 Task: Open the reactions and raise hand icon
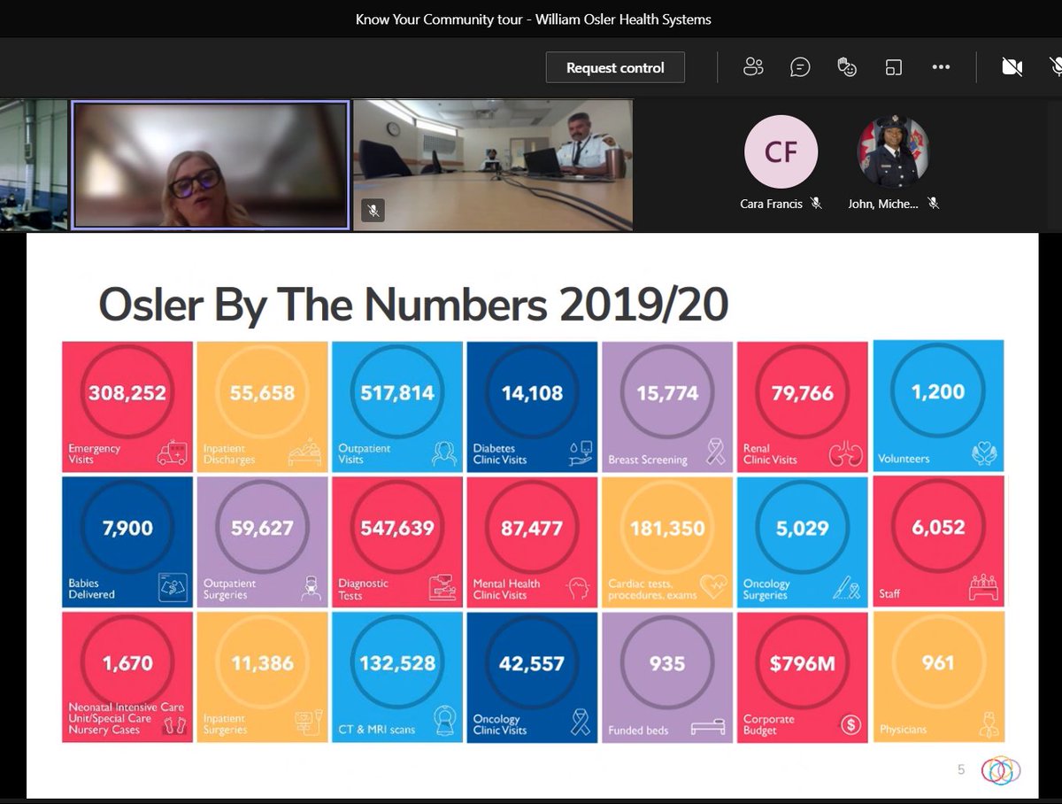[847, 67]
